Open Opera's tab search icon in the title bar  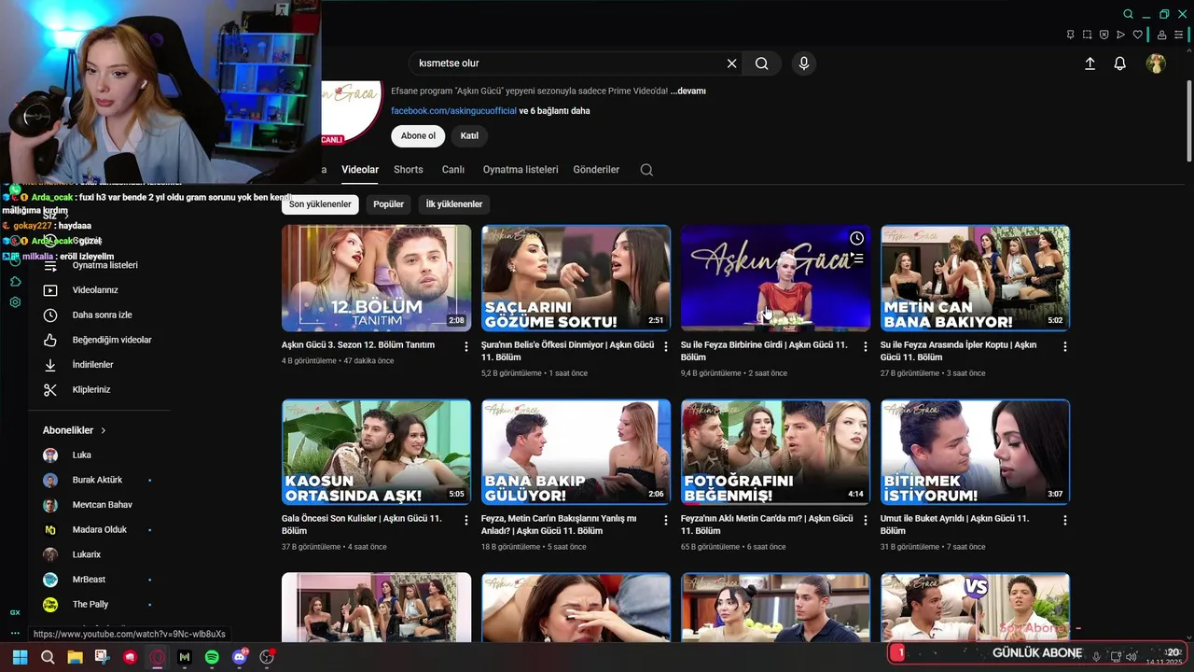[1128, 14]
